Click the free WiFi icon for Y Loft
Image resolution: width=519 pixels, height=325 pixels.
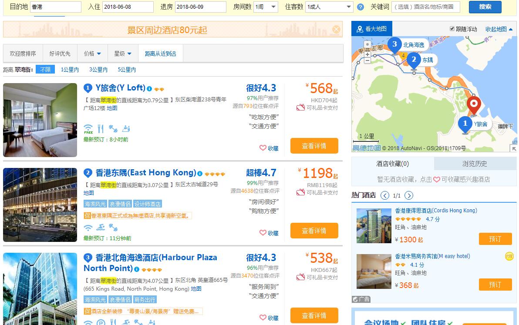point(88,129)
